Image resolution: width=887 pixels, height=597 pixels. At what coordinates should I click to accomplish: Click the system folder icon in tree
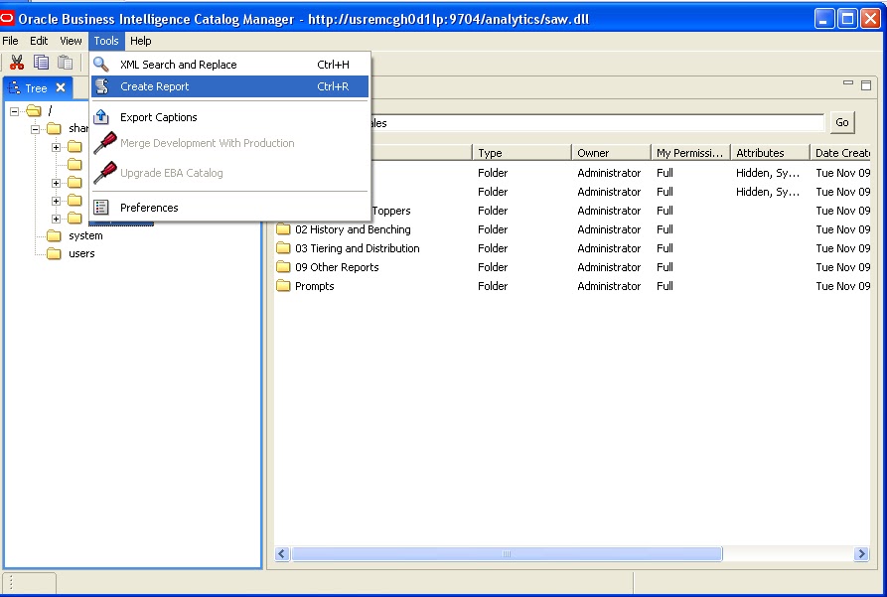(x=54, y=235)
